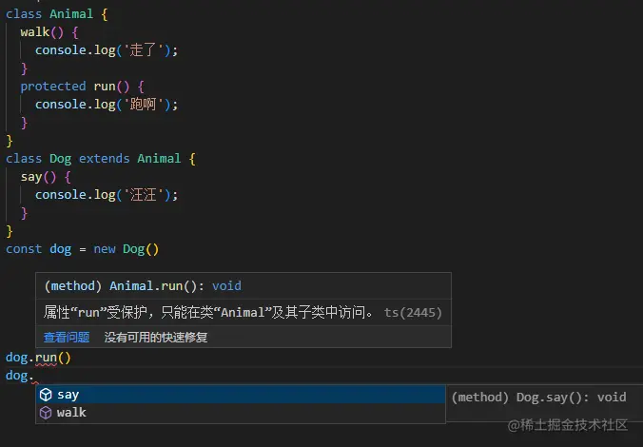
Task: Click the ts(2445) error code
Action: pos(413,313)
